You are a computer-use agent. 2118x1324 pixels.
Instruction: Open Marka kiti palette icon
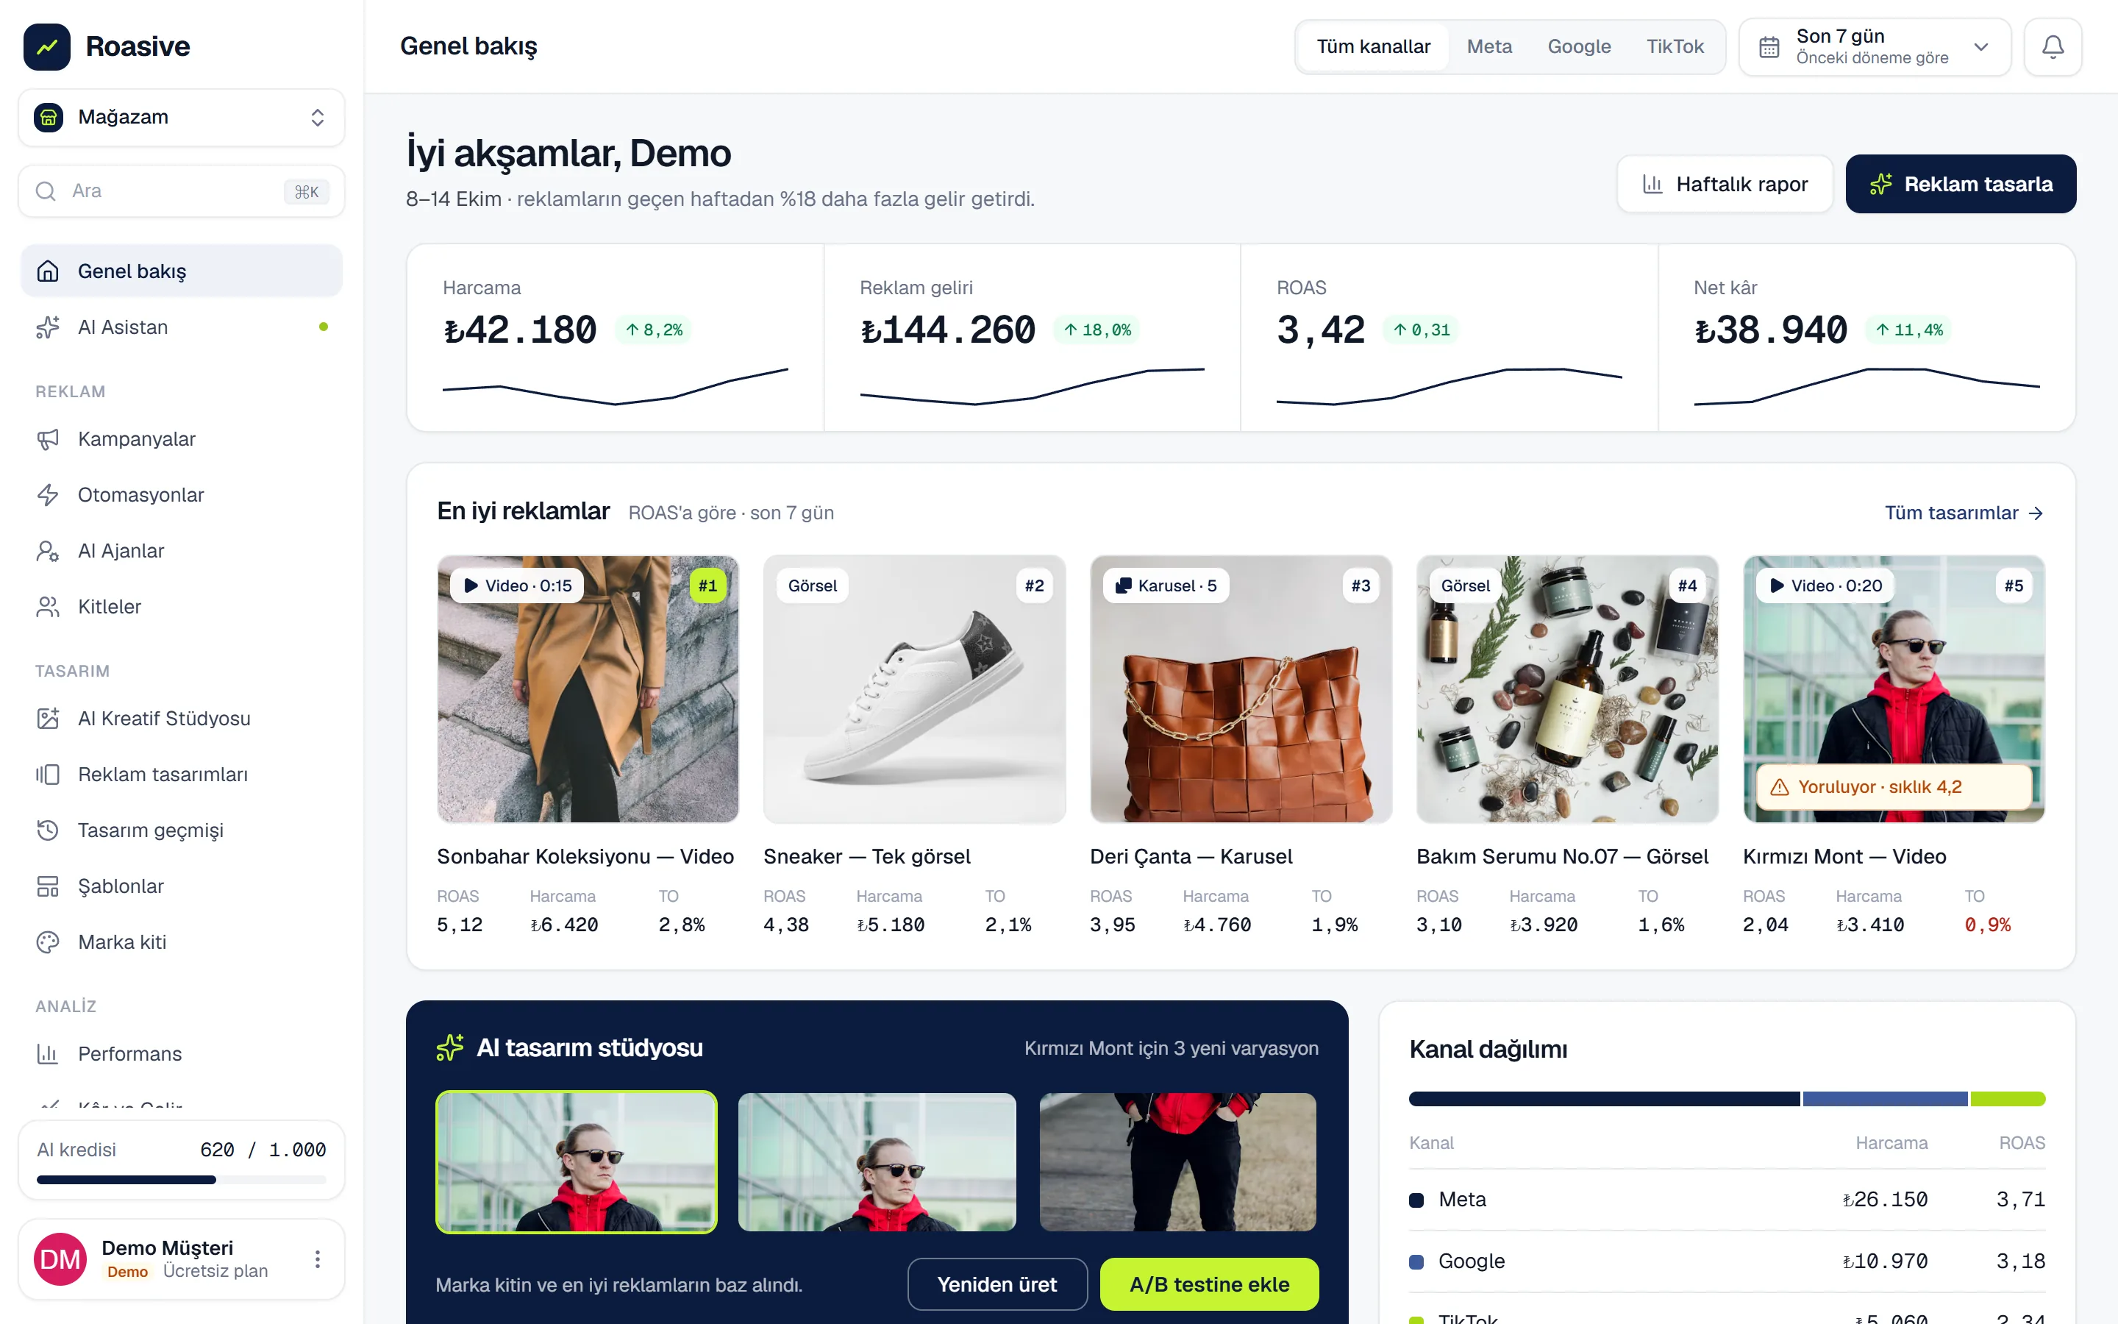48,942
